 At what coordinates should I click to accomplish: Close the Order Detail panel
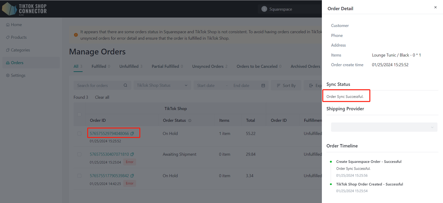click(435, 7)
